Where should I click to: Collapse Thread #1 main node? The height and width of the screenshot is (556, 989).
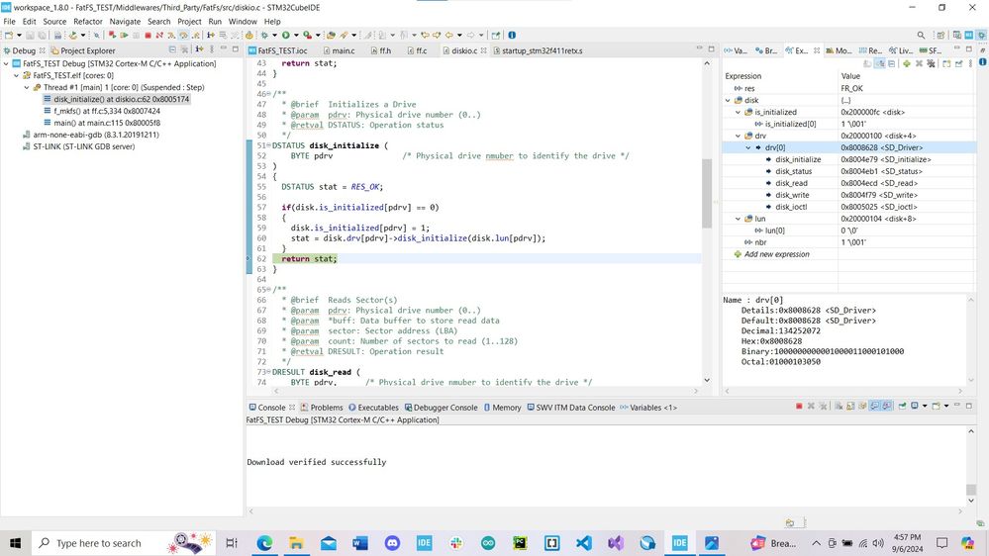[x=27, y=88]
